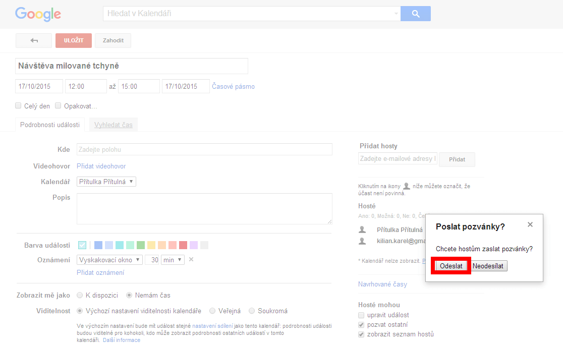Remove the notification with the X icon
Image resolution: width=563 pixels, height=346 pixels.
click(191, 259)
